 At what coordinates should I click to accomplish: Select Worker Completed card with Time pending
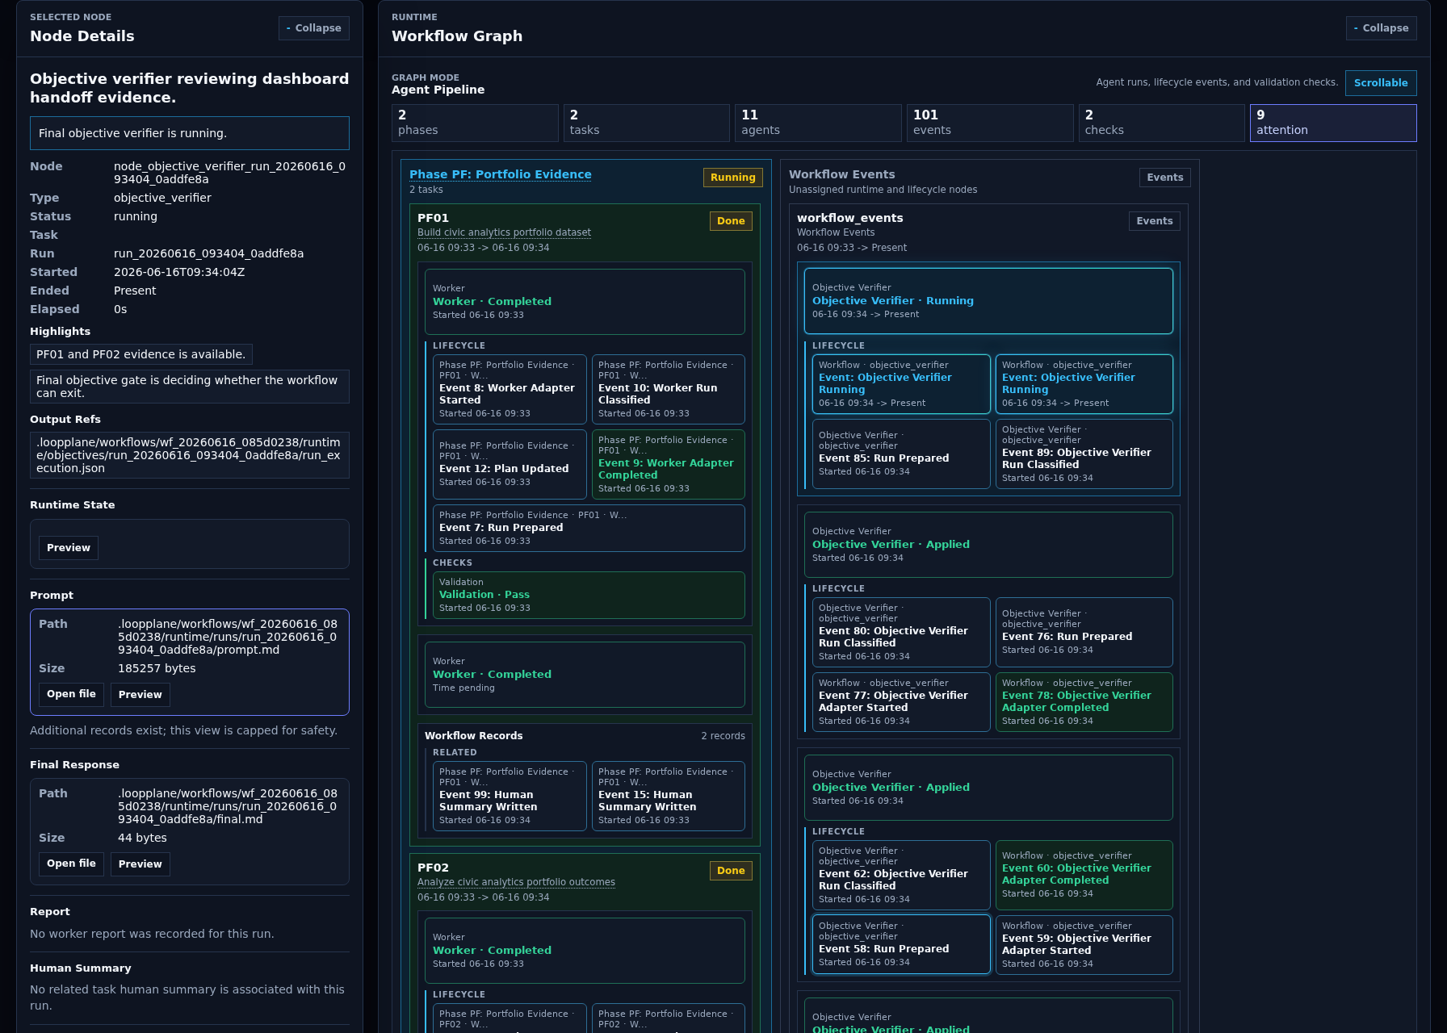click(585, 675)
